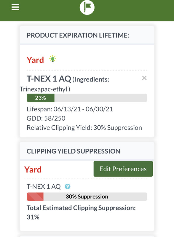Screen dimensions: 174x237
Task: Click the Trinexapac-ethyl ingredient text
Action: click(x=45, y=89)
